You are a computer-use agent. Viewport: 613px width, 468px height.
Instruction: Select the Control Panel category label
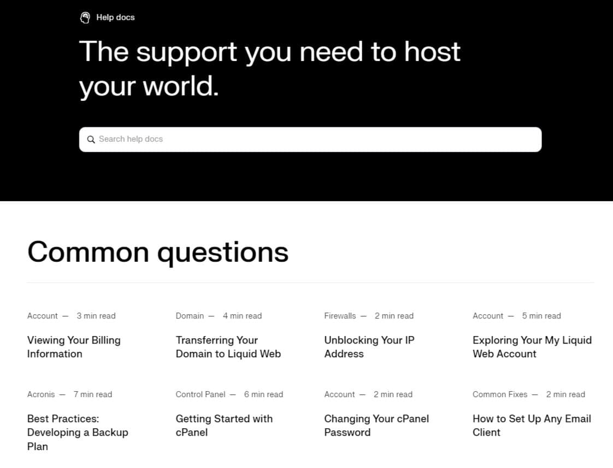pos(201,394)
